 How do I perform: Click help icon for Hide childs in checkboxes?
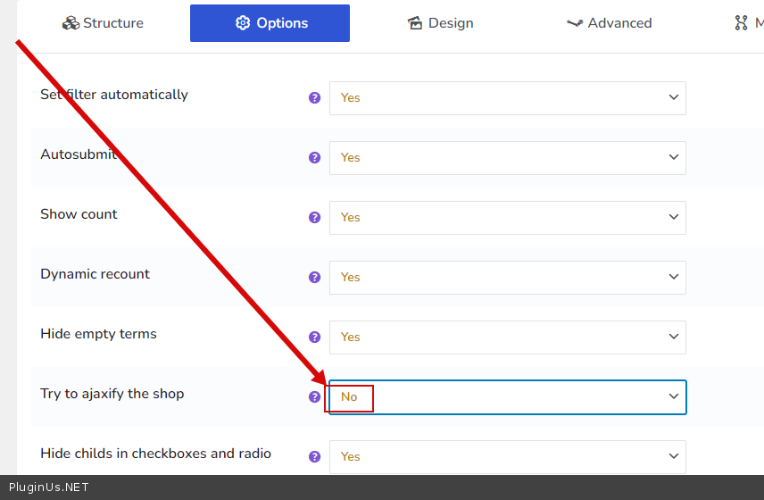tap(314, 457)
